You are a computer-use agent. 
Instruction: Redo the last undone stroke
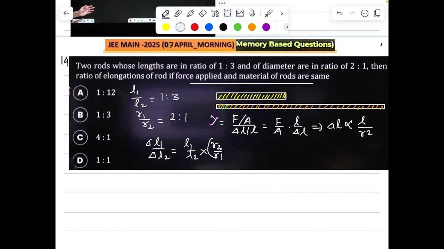tap(352, 13)
